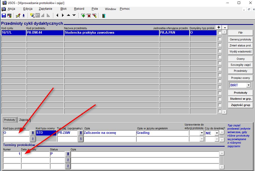Tick the last row checkbox in the subjects grid
Image resolution: width=255 pixels, height=171 pixels.
[220, 111]
